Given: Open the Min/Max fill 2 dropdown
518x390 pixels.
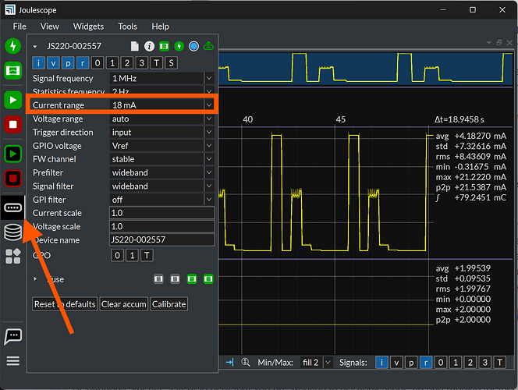Looking at the screenshot, I should (316, 363).
